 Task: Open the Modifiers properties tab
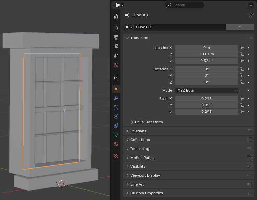[x=116, y=98]
